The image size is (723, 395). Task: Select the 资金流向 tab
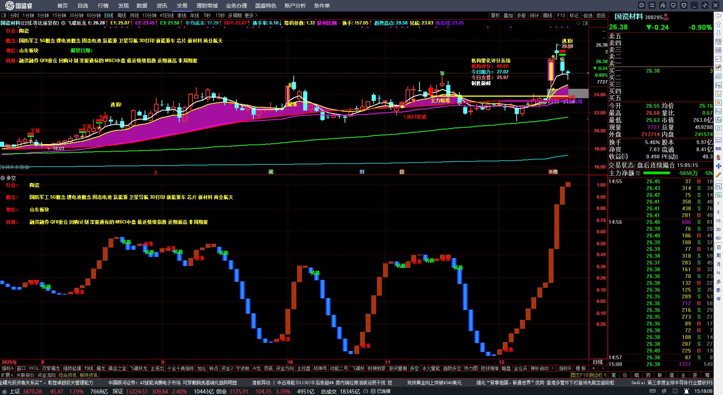pos(47,375)
